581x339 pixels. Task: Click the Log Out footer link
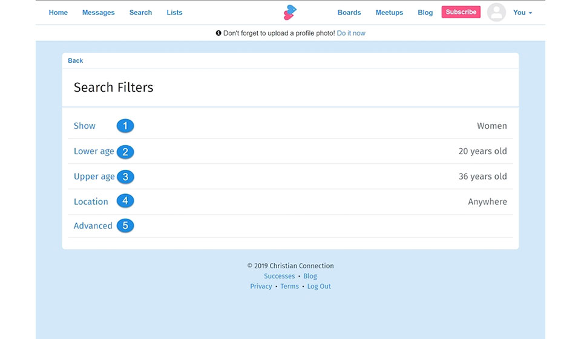319,286
